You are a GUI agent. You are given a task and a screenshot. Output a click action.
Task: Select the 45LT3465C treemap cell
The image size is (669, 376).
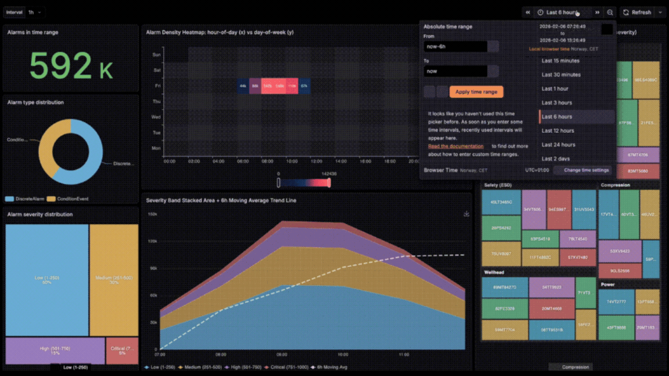(501, 202)
